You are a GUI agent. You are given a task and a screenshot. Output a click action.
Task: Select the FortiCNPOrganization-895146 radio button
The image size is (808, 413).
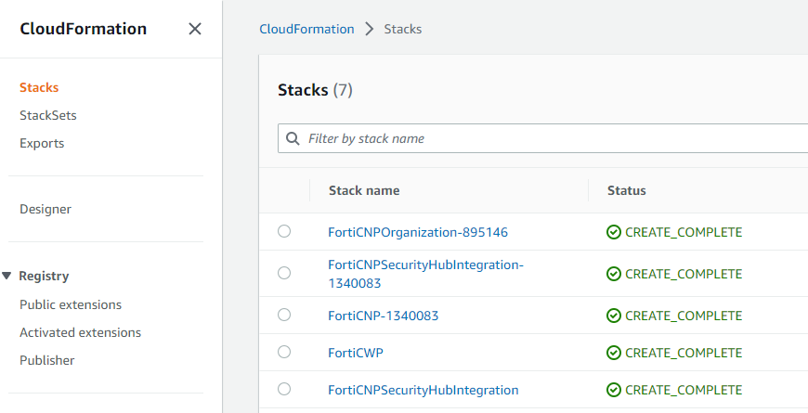pyautogui.click(x=284, y=231)
